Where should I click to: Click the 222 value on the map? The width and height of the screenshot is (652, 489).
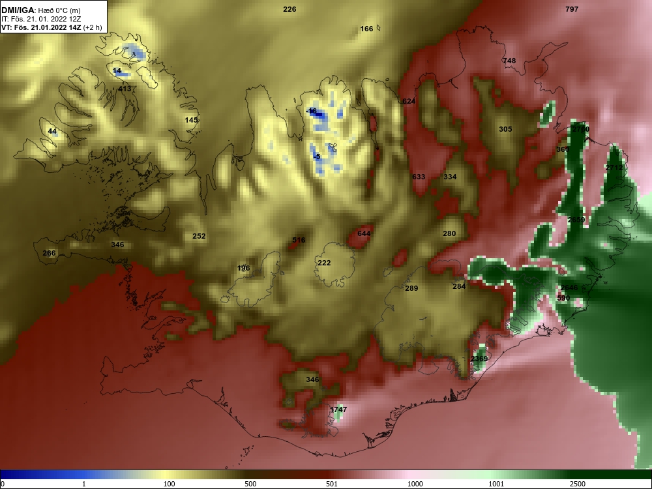pos(324,263)
